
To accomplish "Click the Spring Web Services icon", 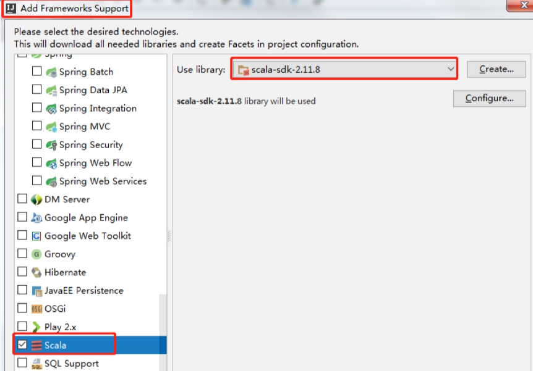I will coord(51,181).
